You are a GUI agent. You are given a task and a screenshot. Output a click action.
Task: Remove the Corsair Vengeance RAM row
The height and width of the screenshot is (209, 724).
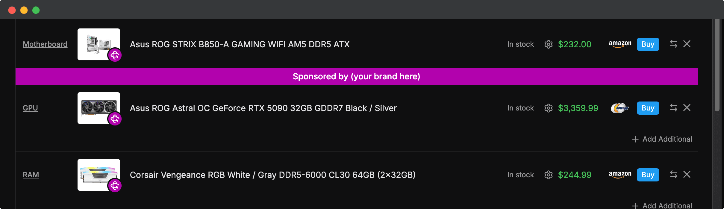point(687,175)
